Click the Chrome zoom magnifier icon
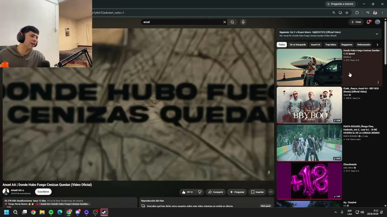Screen dimensions: 387x217 point(334,13)
